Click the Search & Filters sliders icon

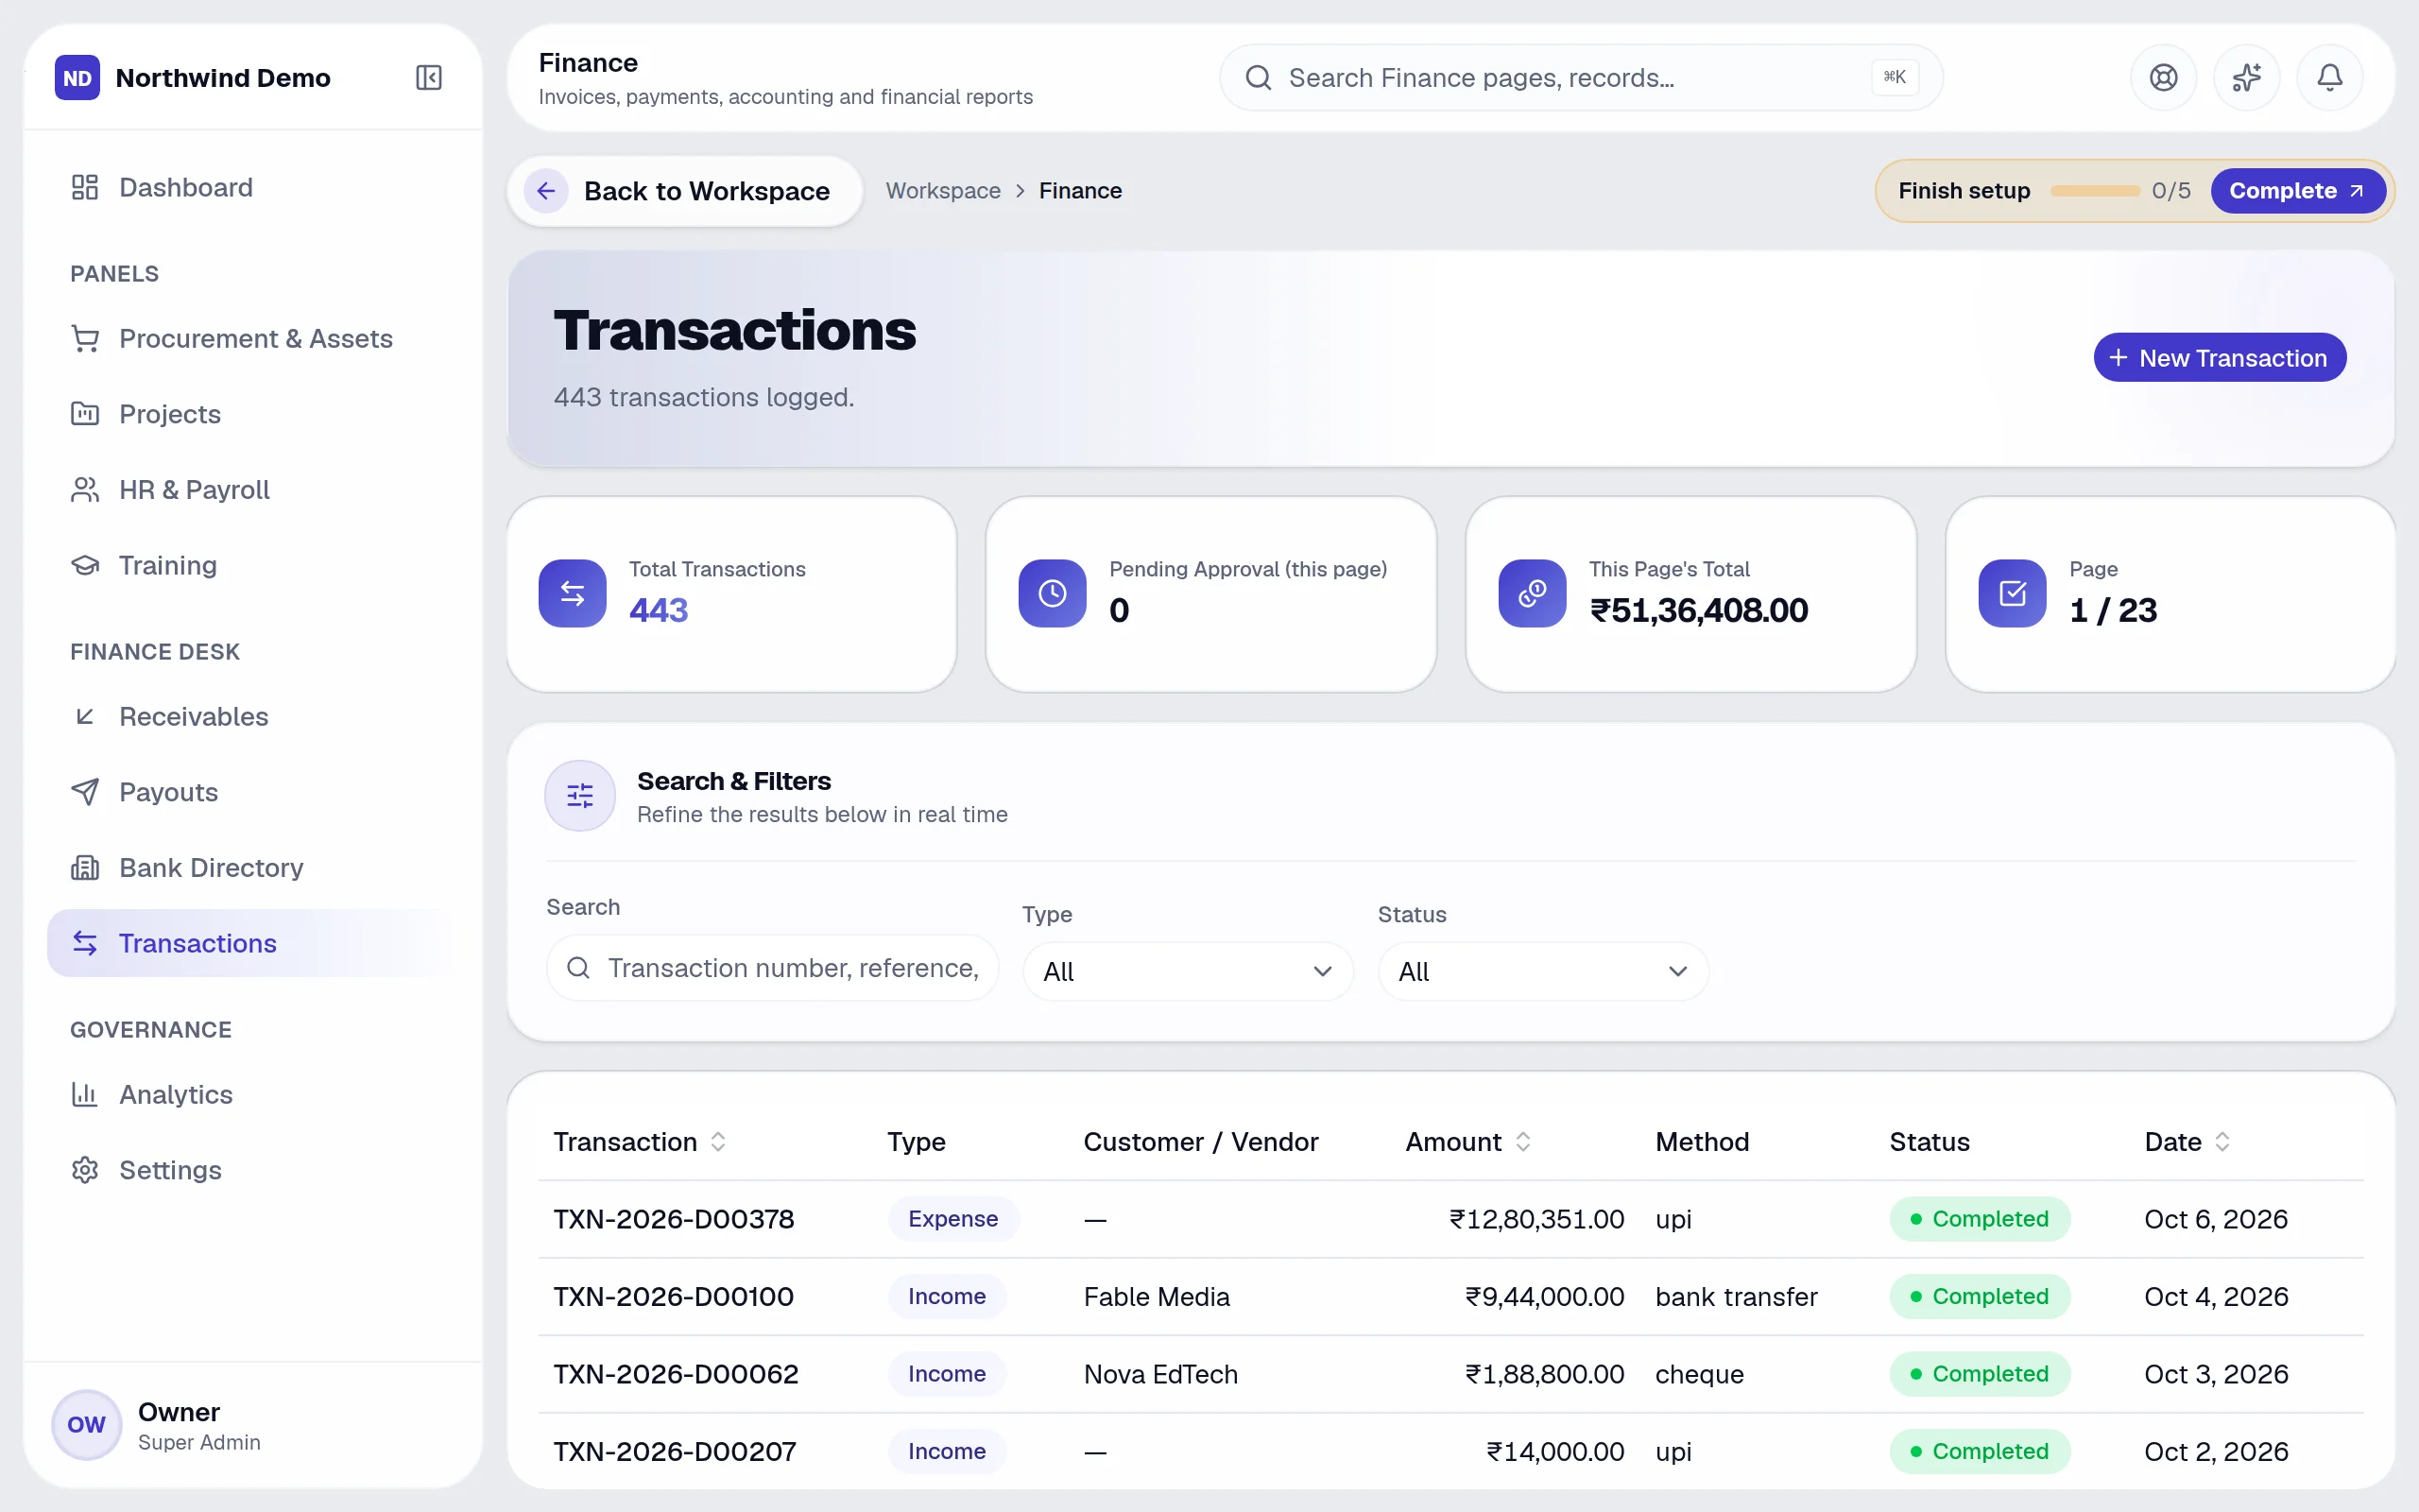point(580,796)
